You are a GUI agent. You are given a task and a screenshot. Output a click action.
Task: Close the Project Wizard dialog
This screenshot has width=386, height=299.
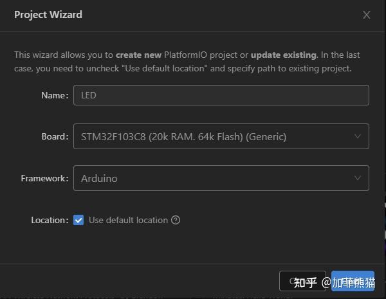point(367,15)
